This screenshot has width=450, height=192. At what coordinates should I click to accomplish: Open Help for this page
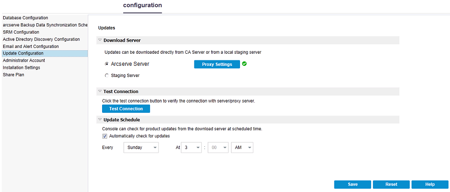tap(430, 184)
